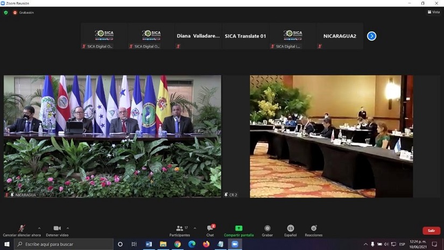Select second SICA Digital O... participant tile
444x250 pixels.
point(151,36)
